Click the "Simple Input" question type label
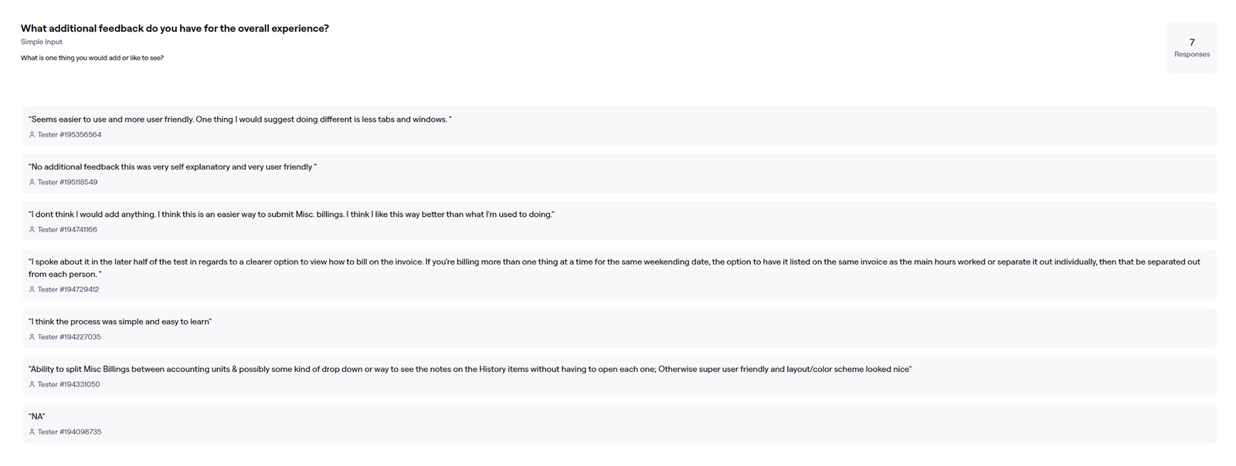Image resolution: width=1236 pixels, height=466 pixels. pos(42,42)
